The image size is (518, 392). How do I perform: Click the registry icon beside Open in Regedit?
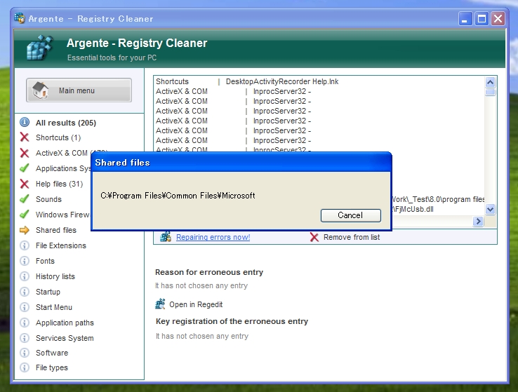(160, 304)
